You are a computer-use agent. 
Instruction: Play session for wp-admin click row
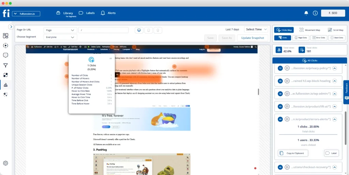(287, 94)
